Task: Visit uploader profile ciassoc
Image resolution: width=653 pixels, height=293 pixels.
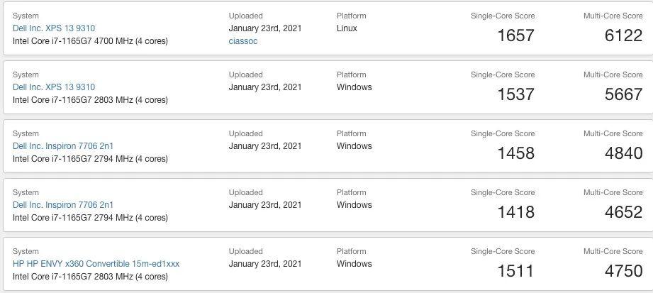Action: pos(243,41)
